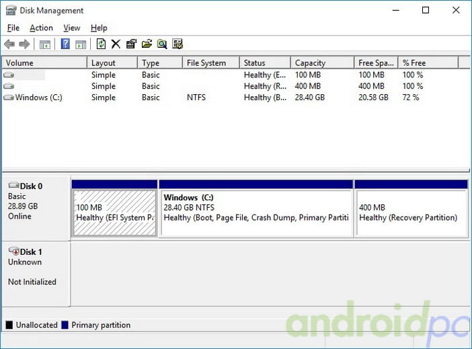Click the Forward arrow toolbar icon
Viewport: 472px width, 349px height.
24,44
